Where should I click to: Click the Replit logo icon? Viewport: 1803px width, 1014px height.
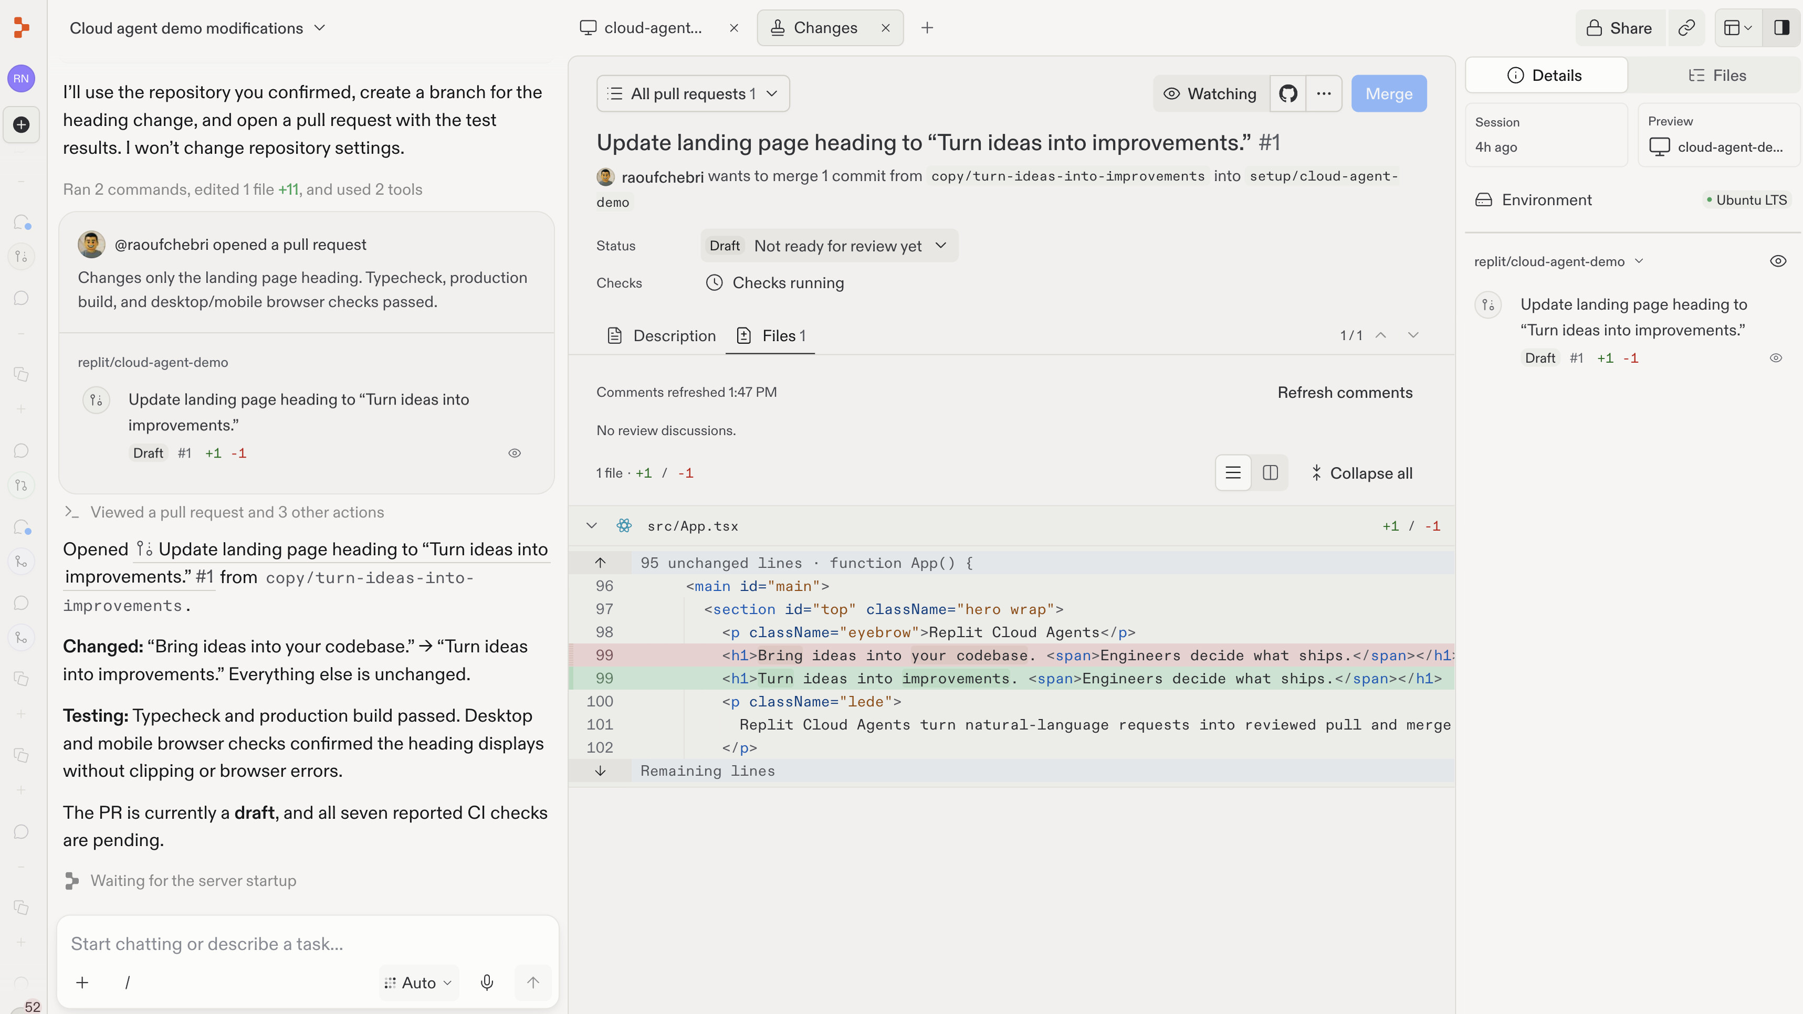(22, 27)
